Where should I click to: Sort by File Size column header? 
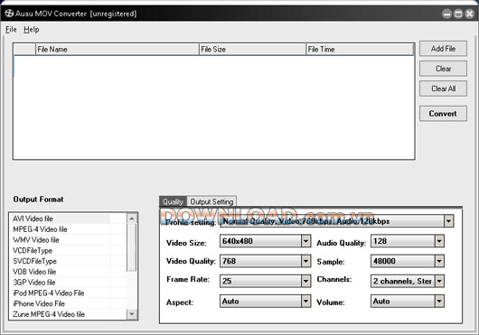(252, 50)
